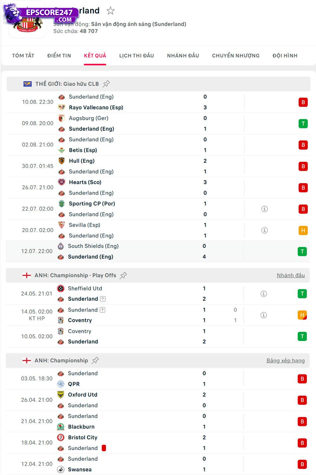Screen dimensions: 316x475
Task: Switch to the LICH THI DAU tab
Action: click(x=136, y=55)
